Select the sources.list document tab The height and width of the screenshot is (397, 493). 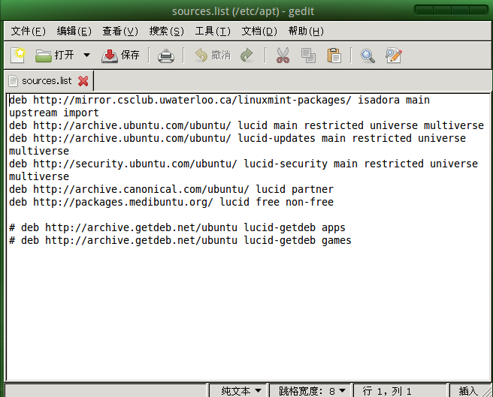click(49, 81)
